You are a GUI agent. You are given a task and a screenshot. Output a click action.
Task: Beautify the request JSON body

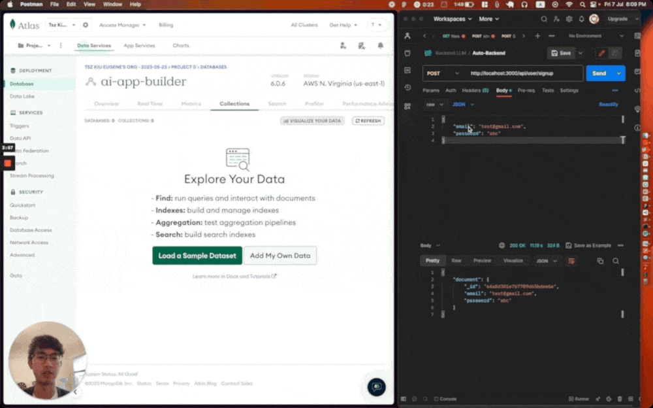609,105
